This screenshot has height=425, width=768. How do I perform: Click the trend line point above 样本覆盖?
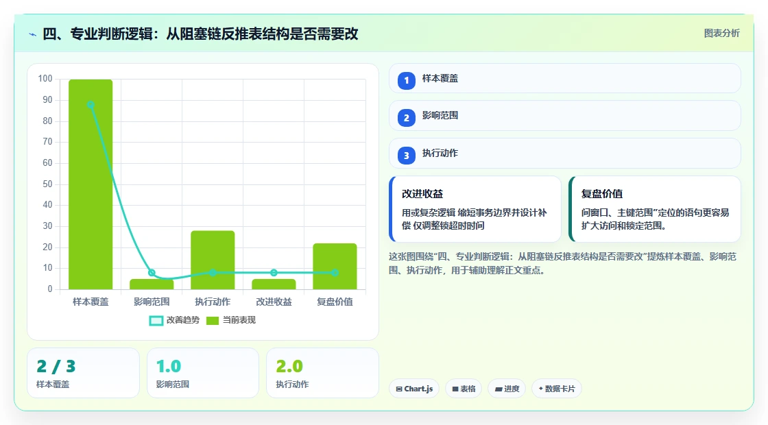[x=91, y=105]
